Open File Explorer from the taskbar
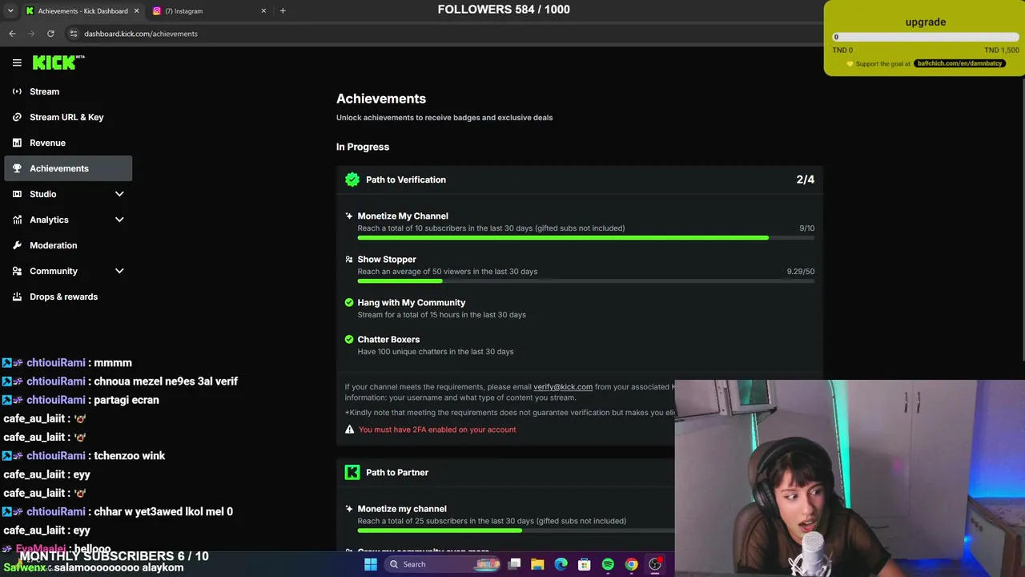This screenshot has width=1025, height=577. coord(537,564)
